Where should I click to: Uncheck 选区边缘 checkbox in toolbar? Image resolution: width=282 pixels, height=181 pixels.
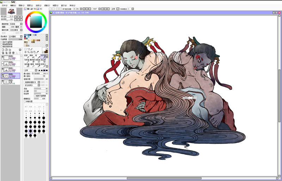63,9
